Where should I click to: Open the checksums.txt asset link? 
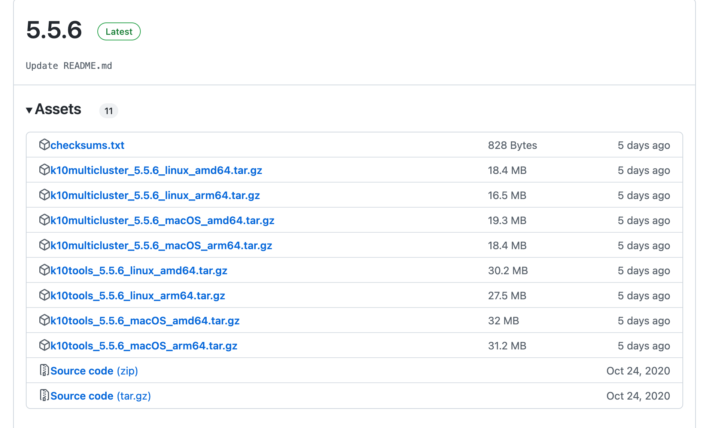[x=87, y=145]
